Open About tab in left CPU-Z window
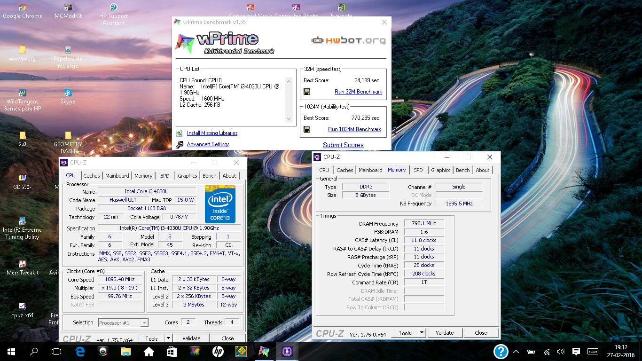This screenshot has height=361, width=642. 229,176
